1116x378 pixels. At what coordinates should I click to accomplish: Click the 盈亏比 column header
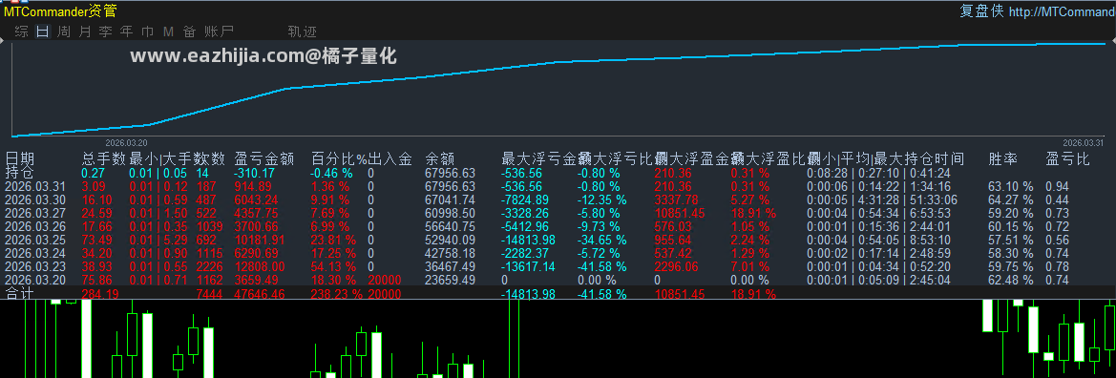coord(1067,158)
